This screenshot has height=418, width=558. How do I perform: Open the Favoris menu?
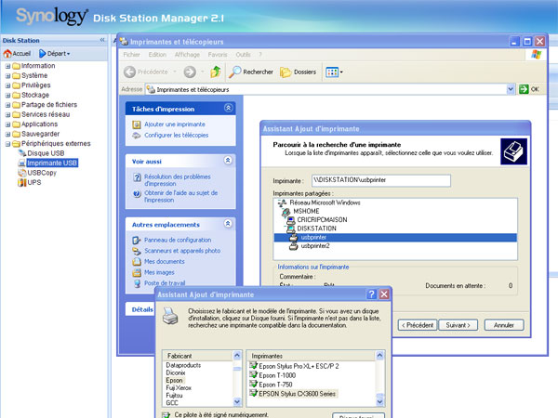(218, 55)
